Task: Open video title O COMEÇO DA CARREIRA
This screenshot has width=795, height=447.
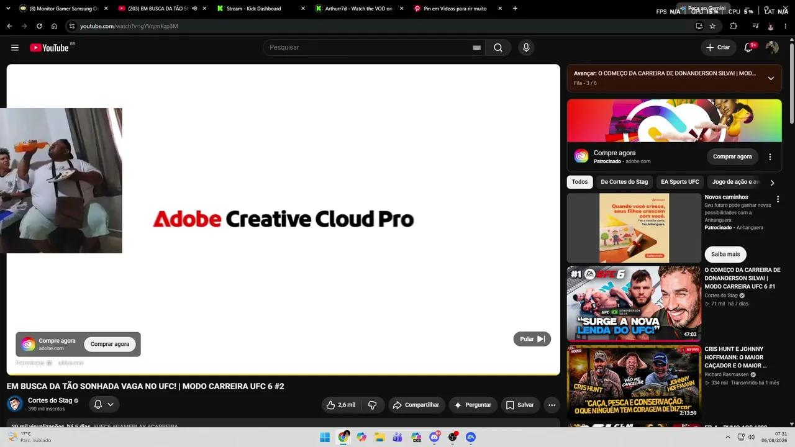Action: [x=742, y=278]
